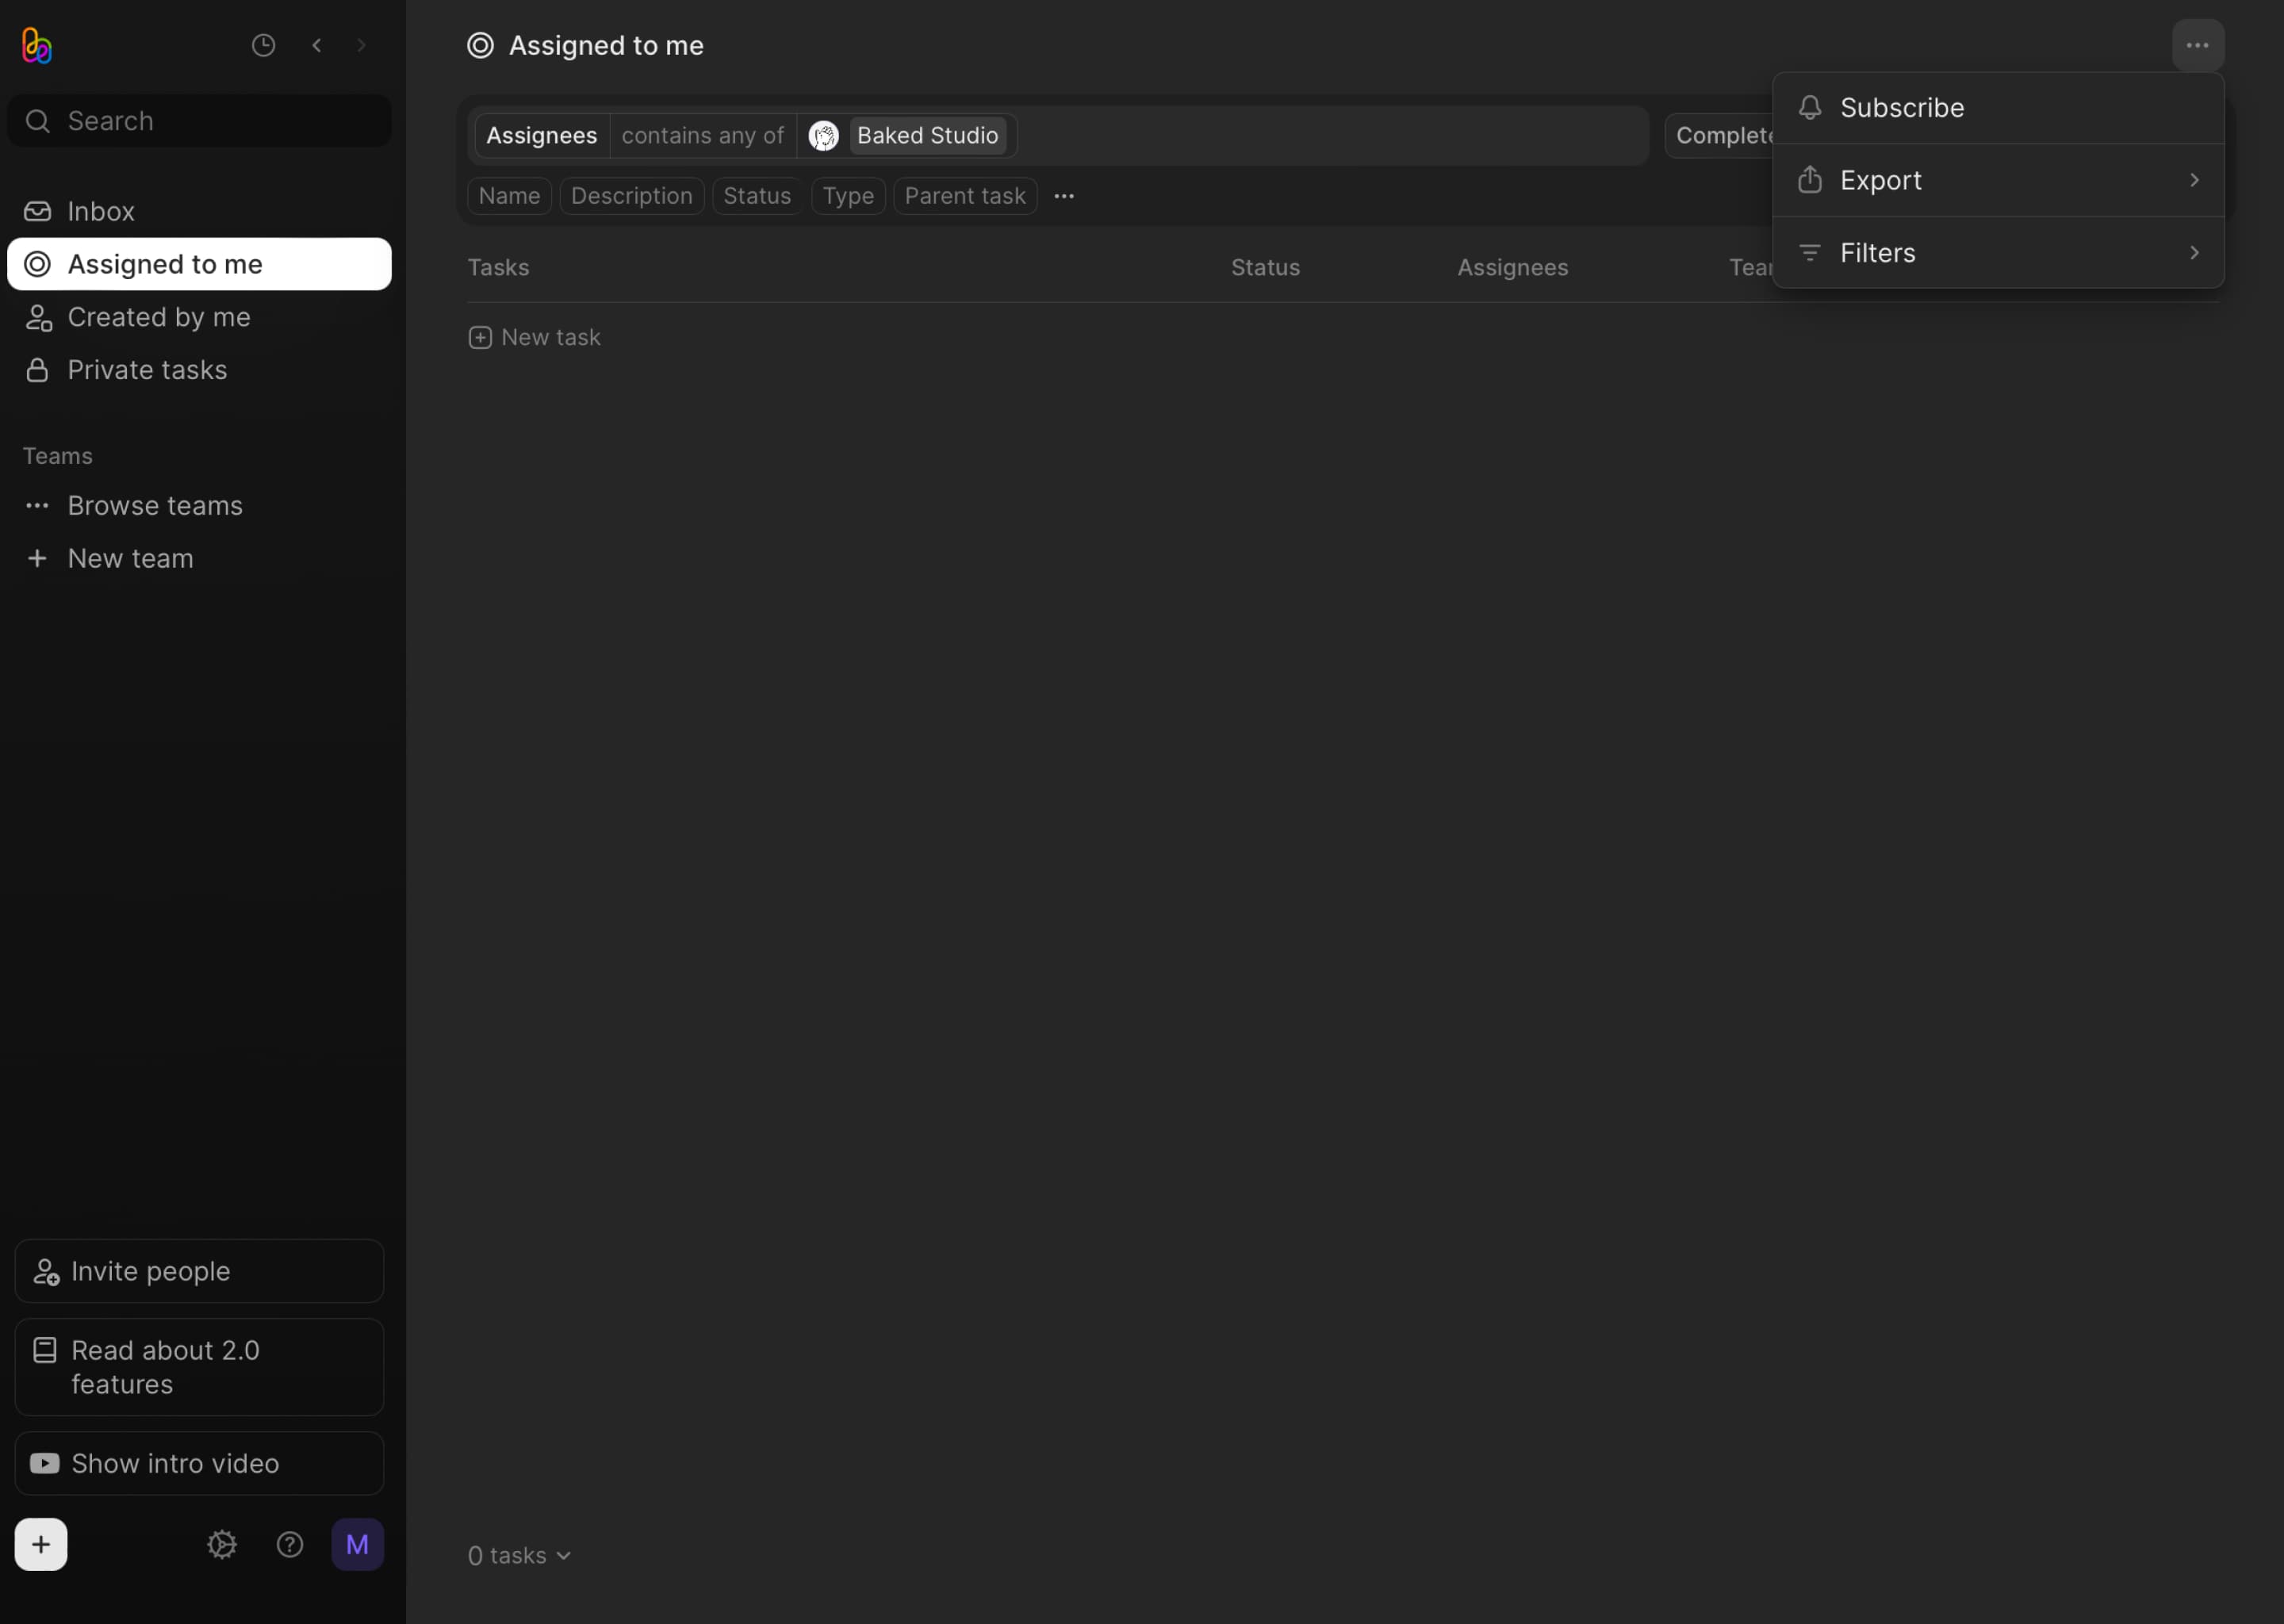
Task: Click the Read about 2.0 book icon
Action: point(45,1350)
